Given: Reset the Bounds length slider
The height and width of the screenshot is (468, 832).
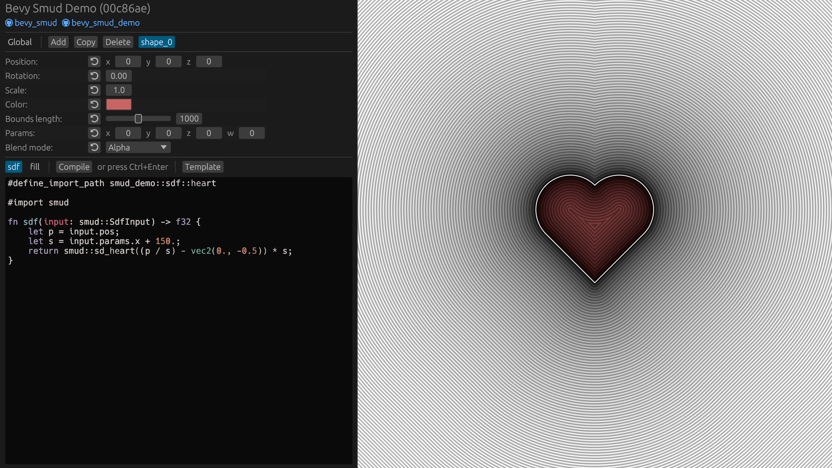Looking at the screenshot, I should 94,119.
